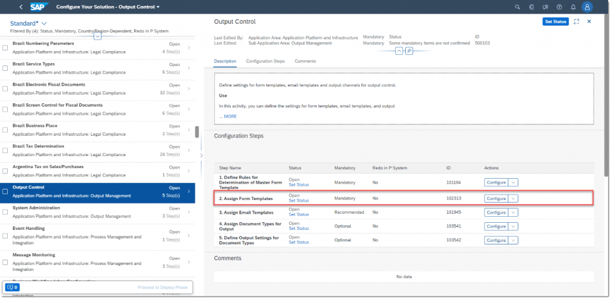Navigate into Brazil Numbering Parameters with arrow
Image resolution: width=611 pixels, height=299 pixels.
[x=189, y=48]
